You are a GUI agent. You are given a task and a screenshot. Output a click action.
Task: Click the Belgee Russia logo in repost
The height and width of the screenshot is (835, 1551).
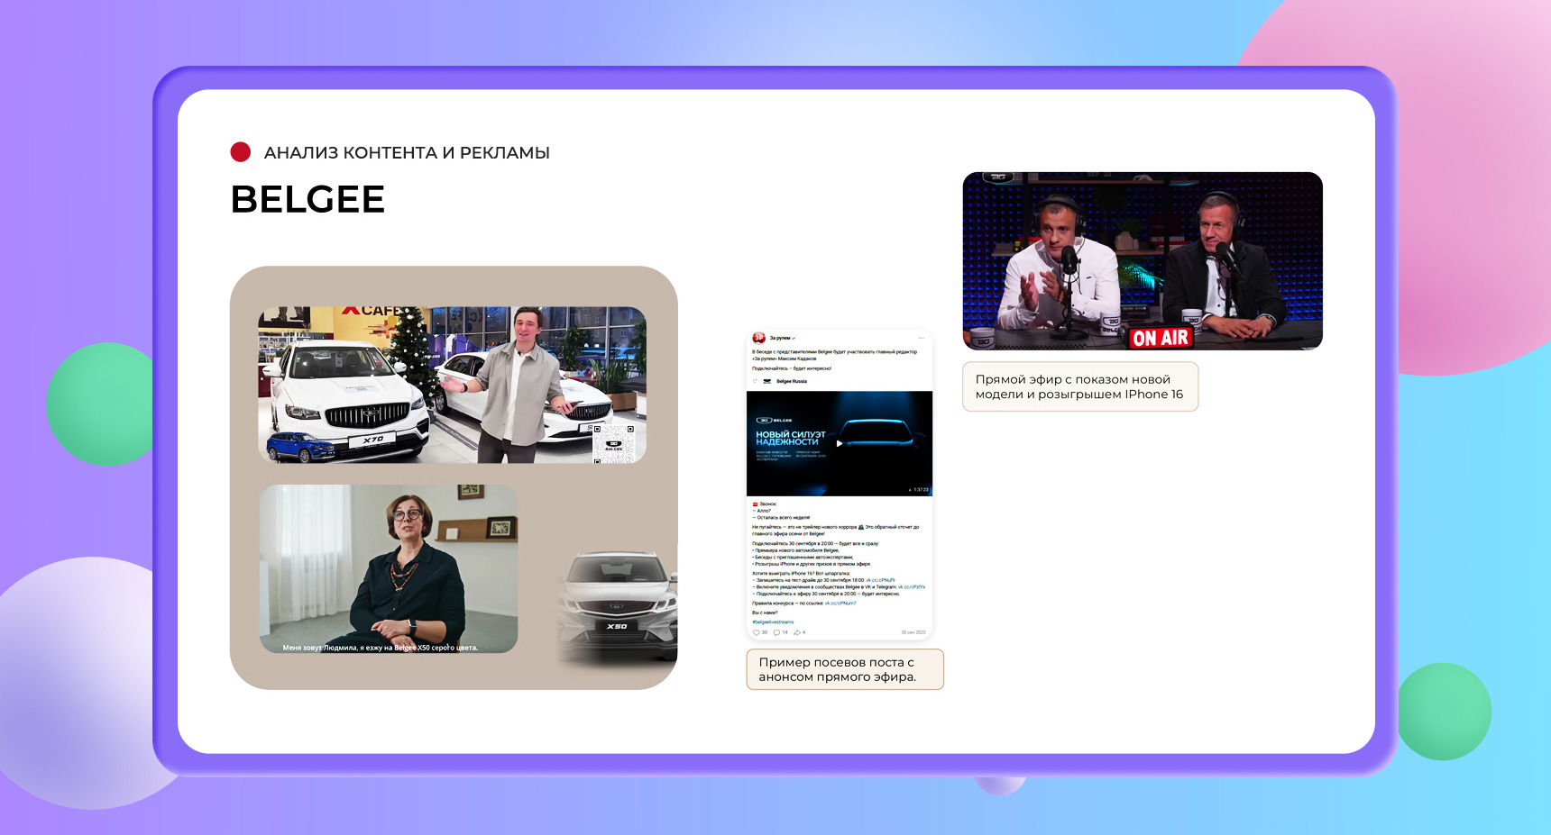[767, 381]
